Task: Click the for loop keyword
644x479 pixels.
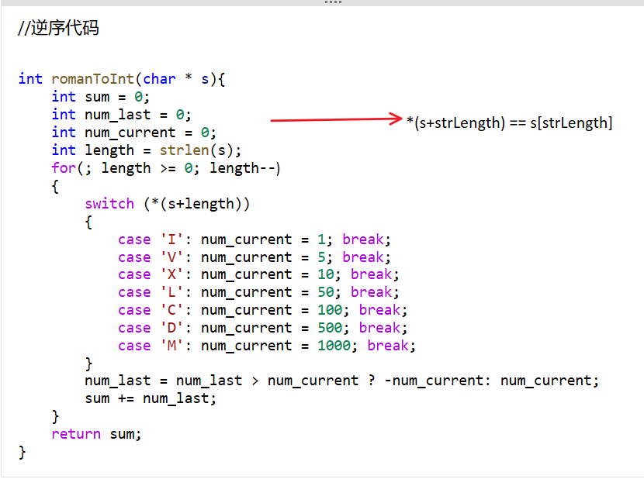Action: [x=64, y=167]
